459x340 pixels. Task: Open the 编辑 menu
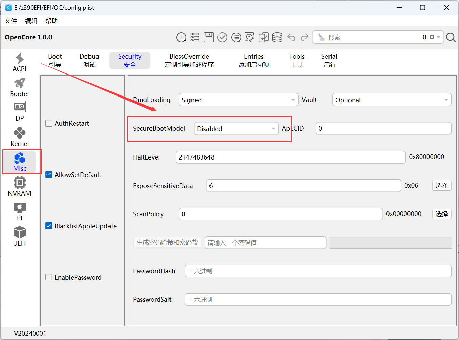click(x=31, y=21)
